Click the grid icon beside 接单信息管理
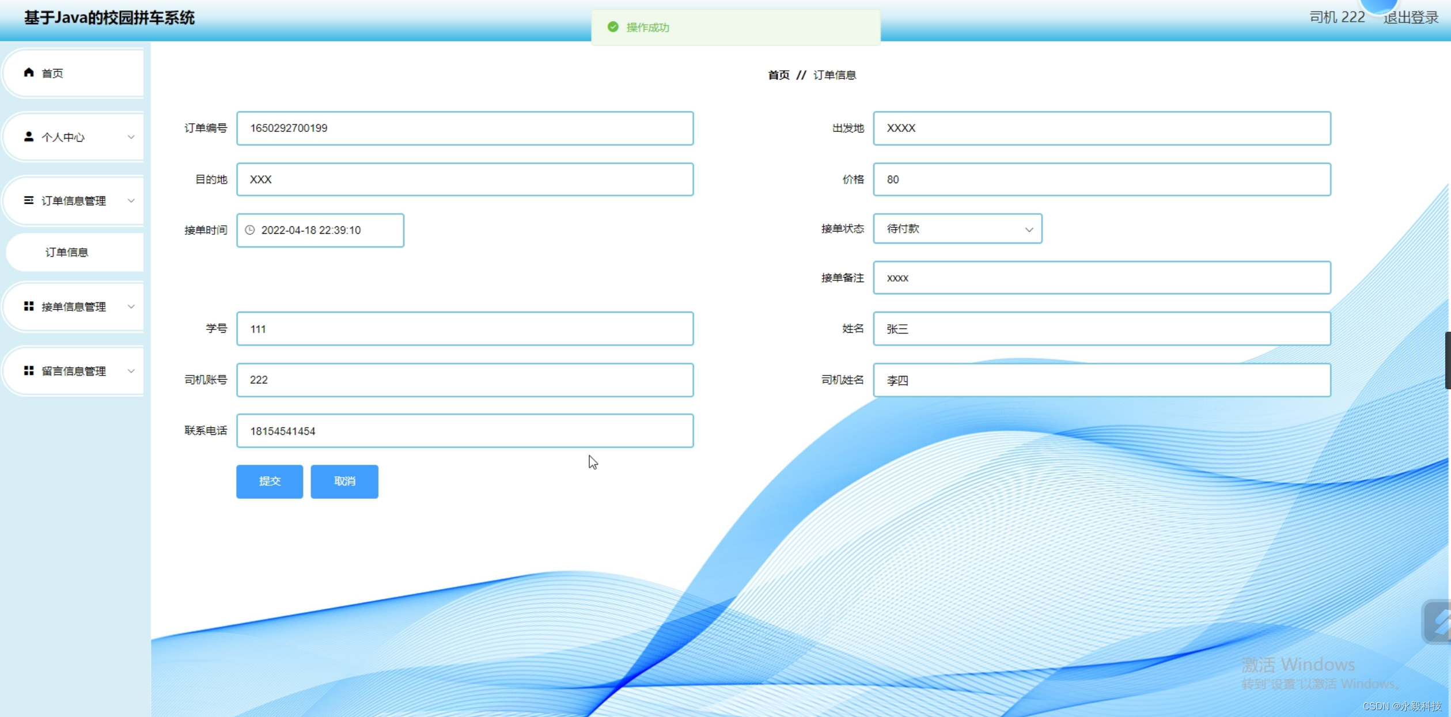1451x717 pixels. tap(29, 306)
